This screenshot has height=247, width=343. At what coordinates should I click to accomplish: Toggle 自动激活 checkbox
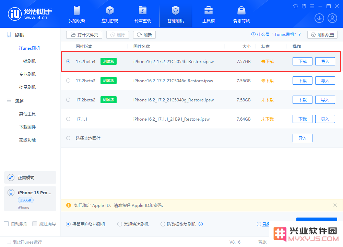click(x=6, y=224)
